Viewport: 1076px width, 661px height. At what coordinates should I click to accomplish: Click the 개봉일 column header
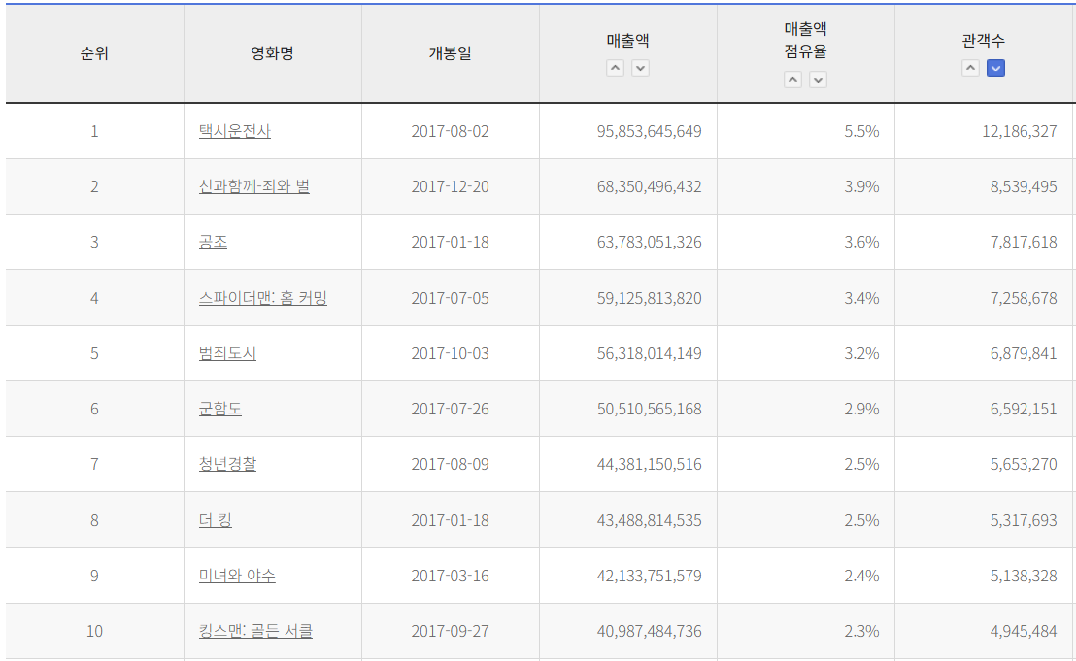[x=450, y=53]
